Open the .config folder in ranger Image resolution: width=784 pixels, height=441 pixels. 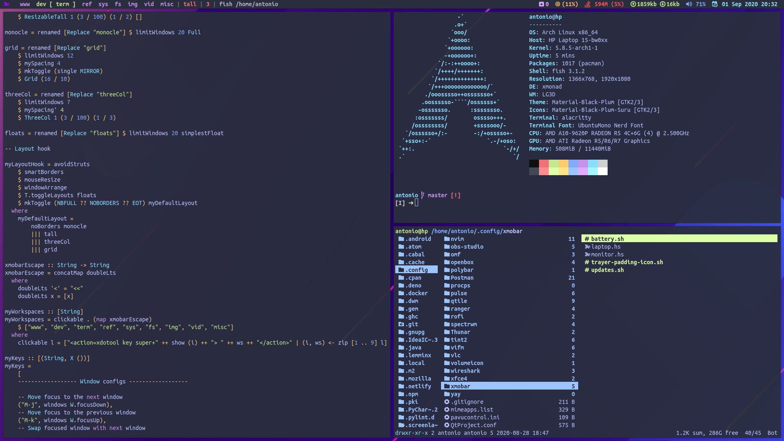(417, 270)
